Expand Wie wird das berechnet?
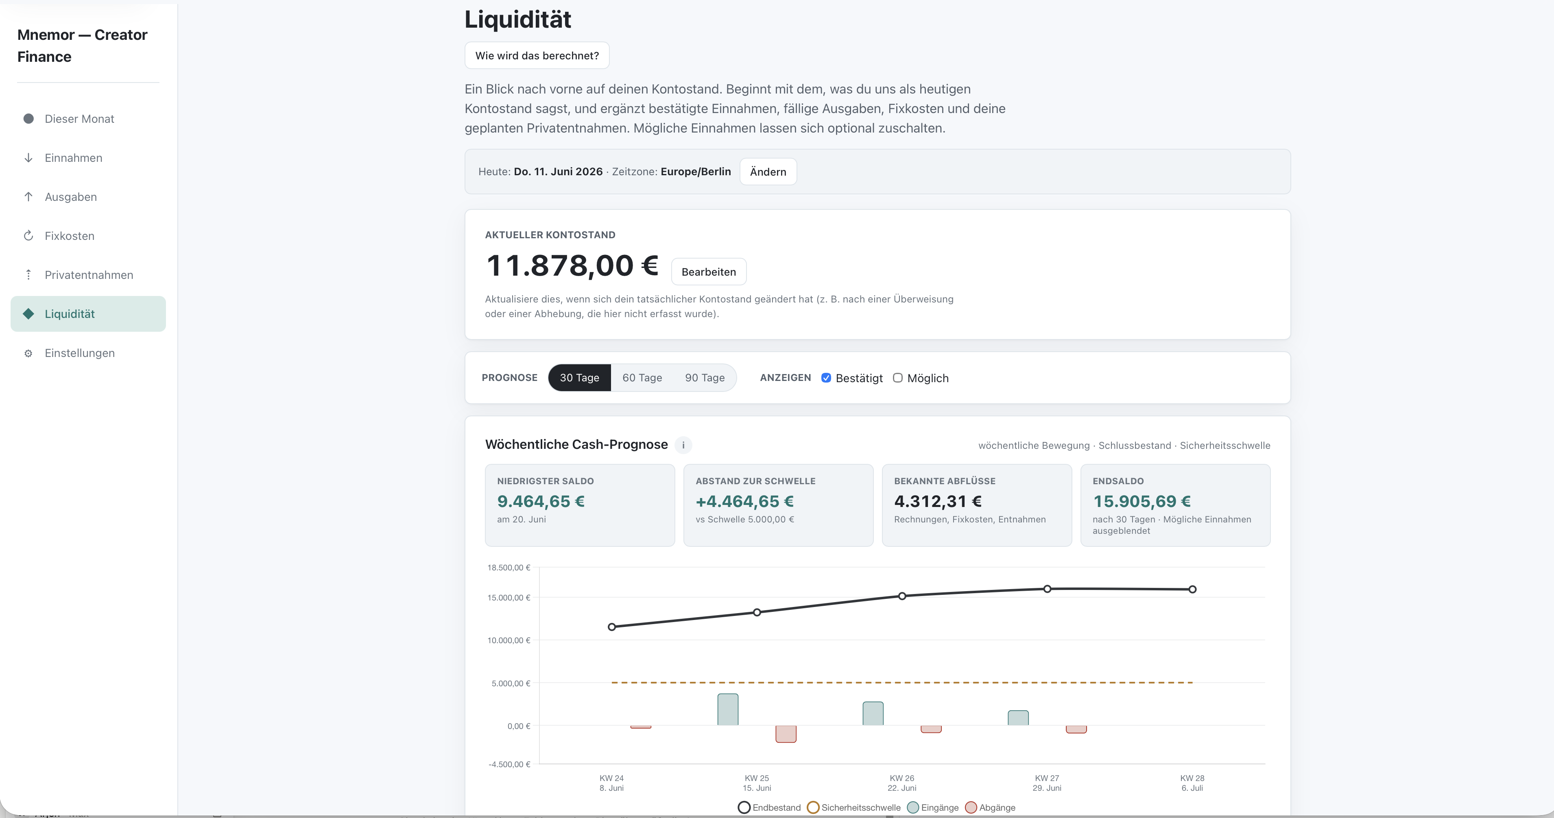 537,55
